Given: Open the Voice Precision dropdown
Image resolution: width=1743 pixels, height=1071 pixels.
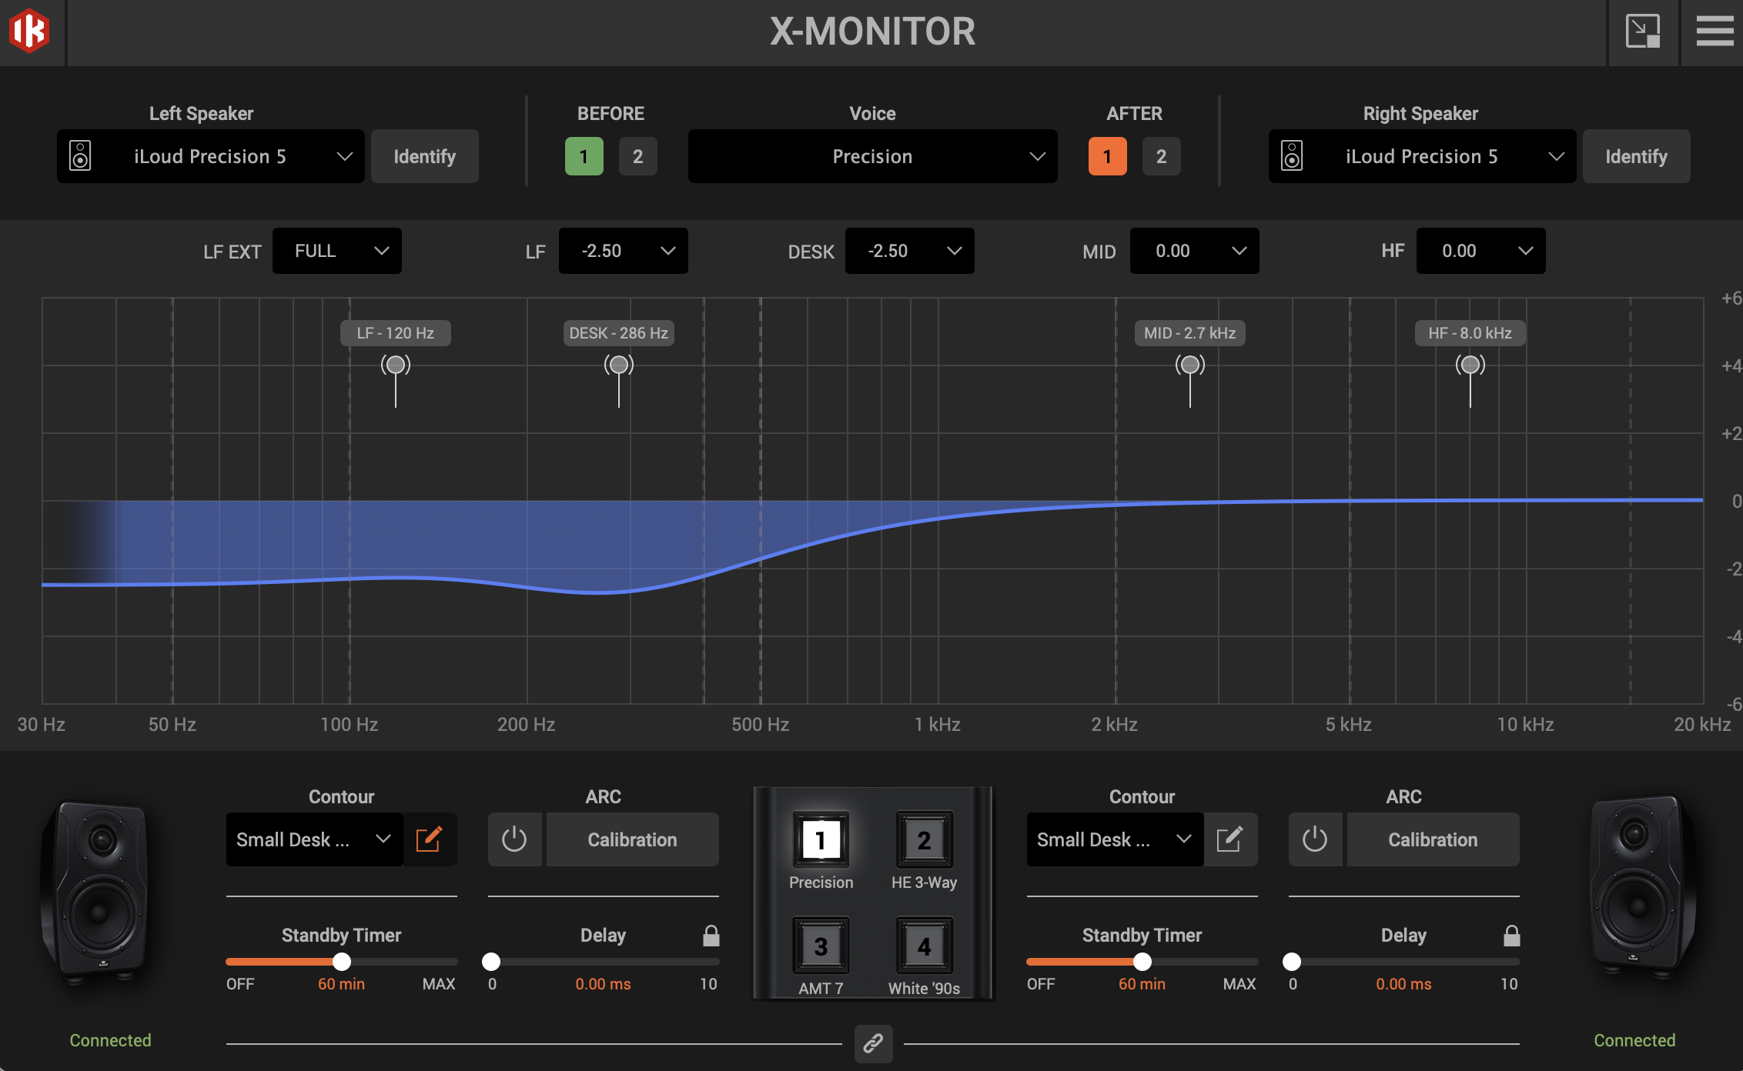Looking at the screenshot, I should [x=872, y=156].
